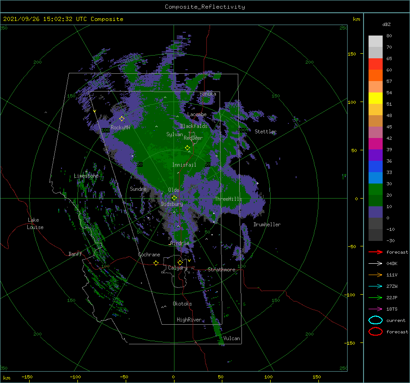Click the Cochrane town label

pos(149,255)
